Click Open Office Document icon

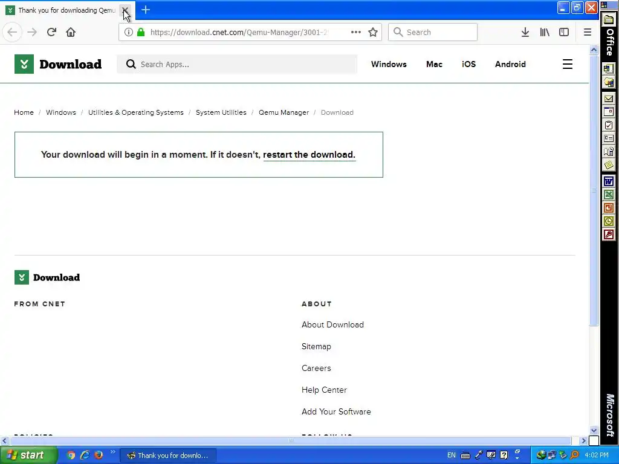[x=608, y=82]
